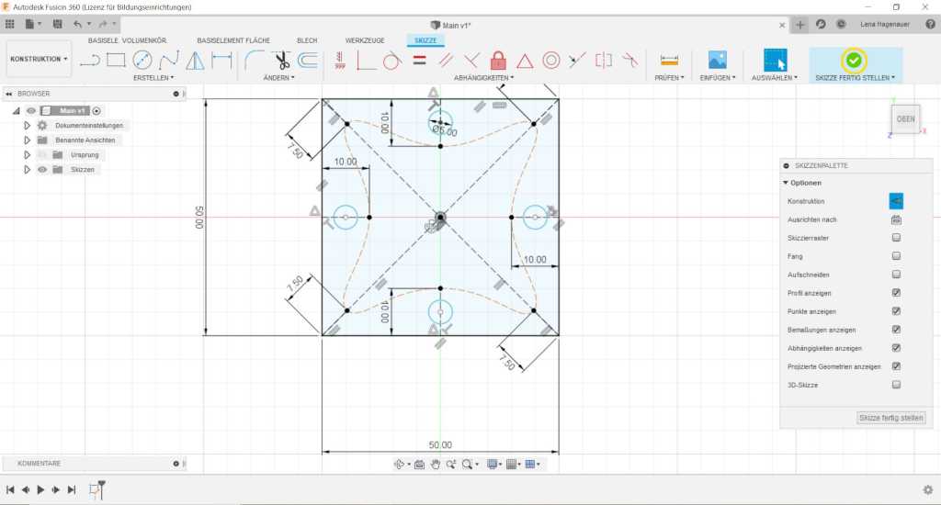Select the Line sketch tool
Image resolution: width=941 pixels, height=505 pixels.
(x=90, y=60)
